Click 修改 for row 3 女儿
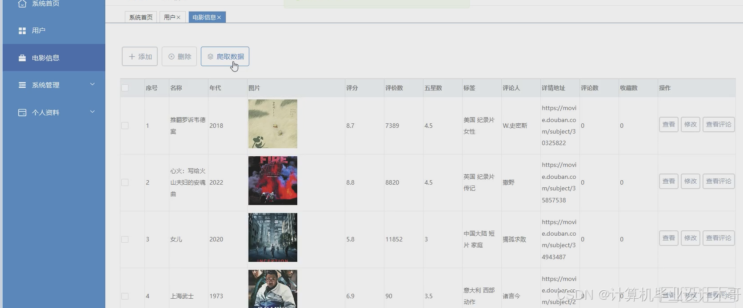Screen dimensions: 743x308 click(x=690, y=238)
